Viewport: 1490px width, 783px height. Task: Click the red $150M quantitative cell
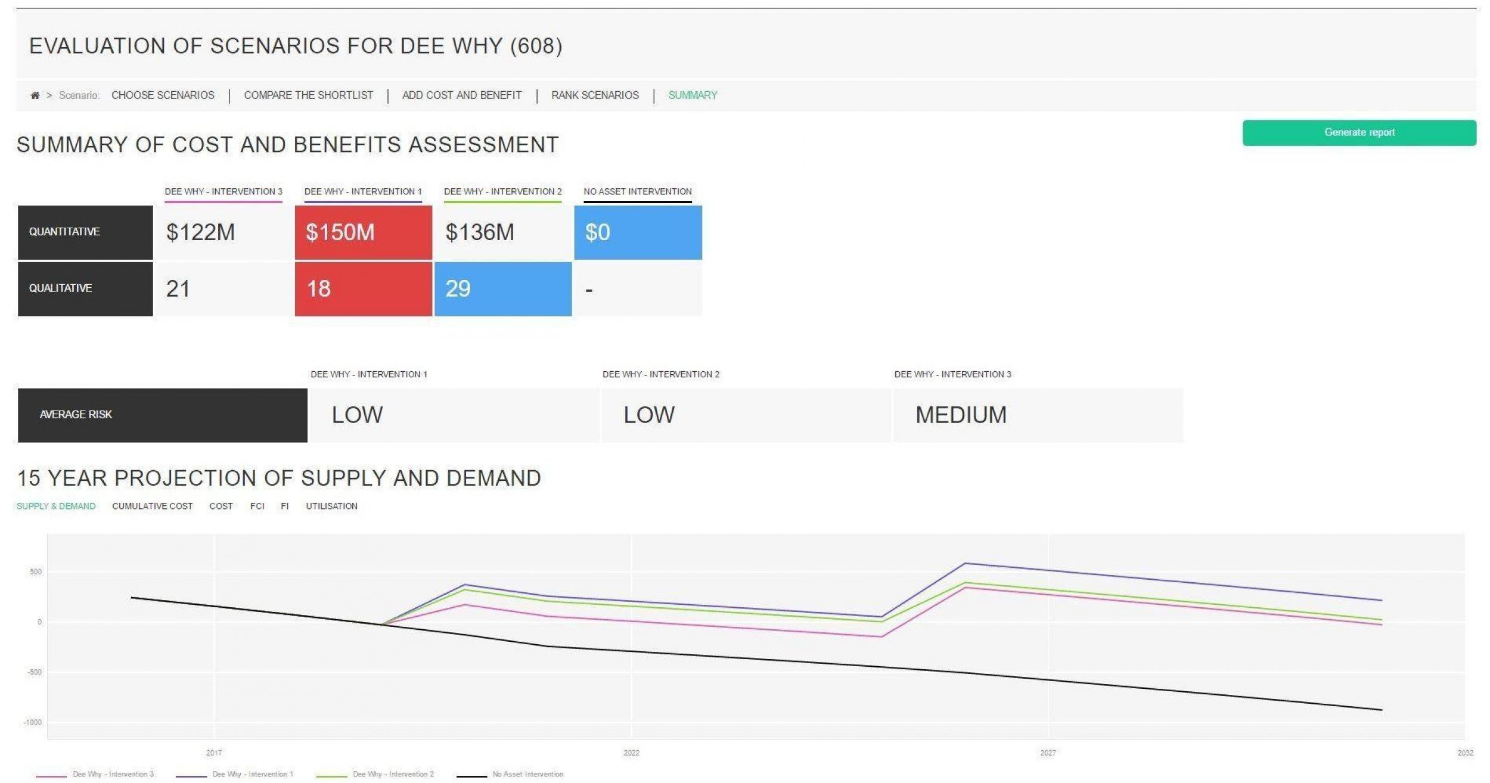tap(363, 232)
